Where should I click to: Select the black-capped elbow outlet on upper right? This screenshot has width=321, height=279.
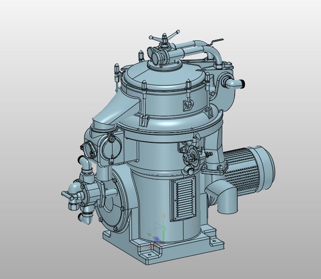(x=235, y=83)
